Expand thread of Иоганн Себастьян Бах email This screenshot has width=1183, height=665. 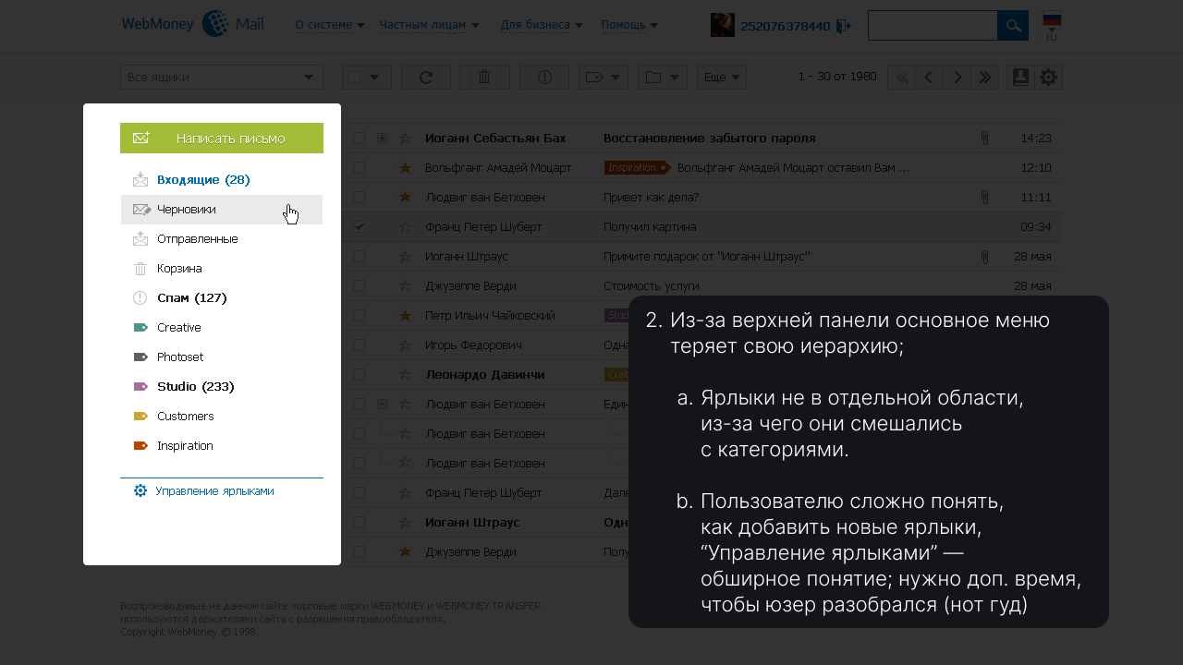pyautogui.click(x=383, y=139)
